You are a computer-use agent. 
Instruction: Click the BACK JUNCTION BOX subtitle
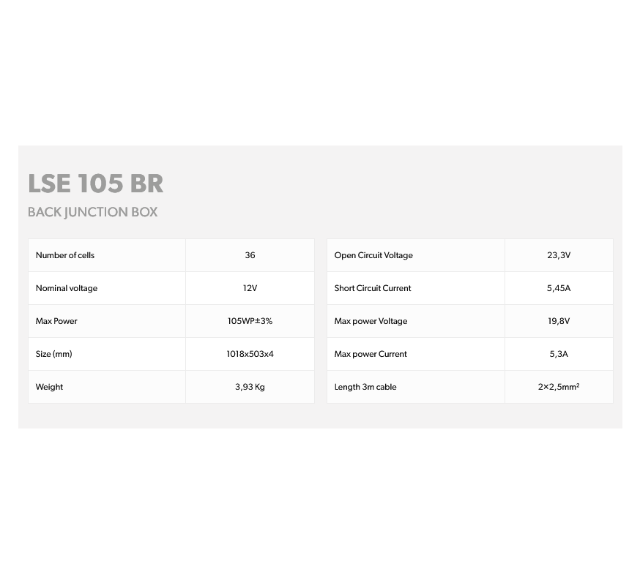point(92,212)
